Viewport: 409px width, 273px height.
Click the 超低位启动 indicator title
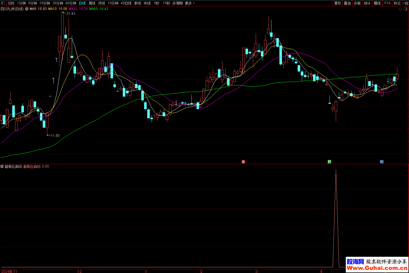(x=13, y=166)
